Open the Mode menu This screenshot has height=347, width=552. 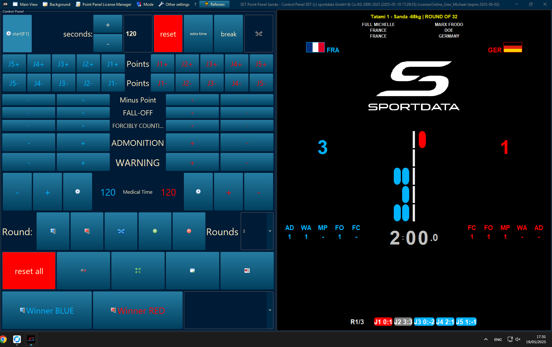tap(145, 4)
